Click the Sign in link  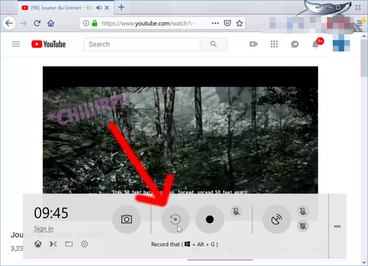44,229
